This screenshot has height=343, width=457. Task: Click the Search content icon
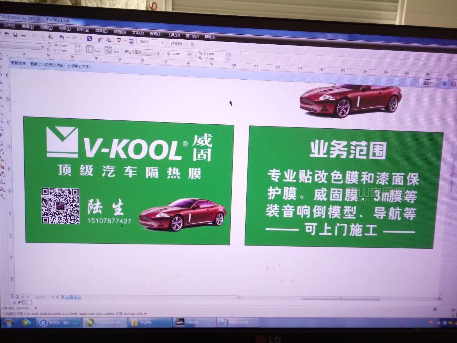click(x=90, y=39)
